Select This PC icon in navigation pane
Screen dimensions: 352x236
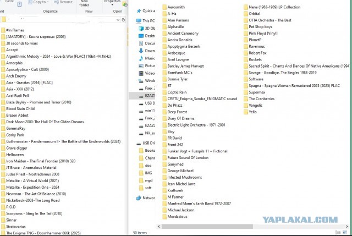[139, 21]
